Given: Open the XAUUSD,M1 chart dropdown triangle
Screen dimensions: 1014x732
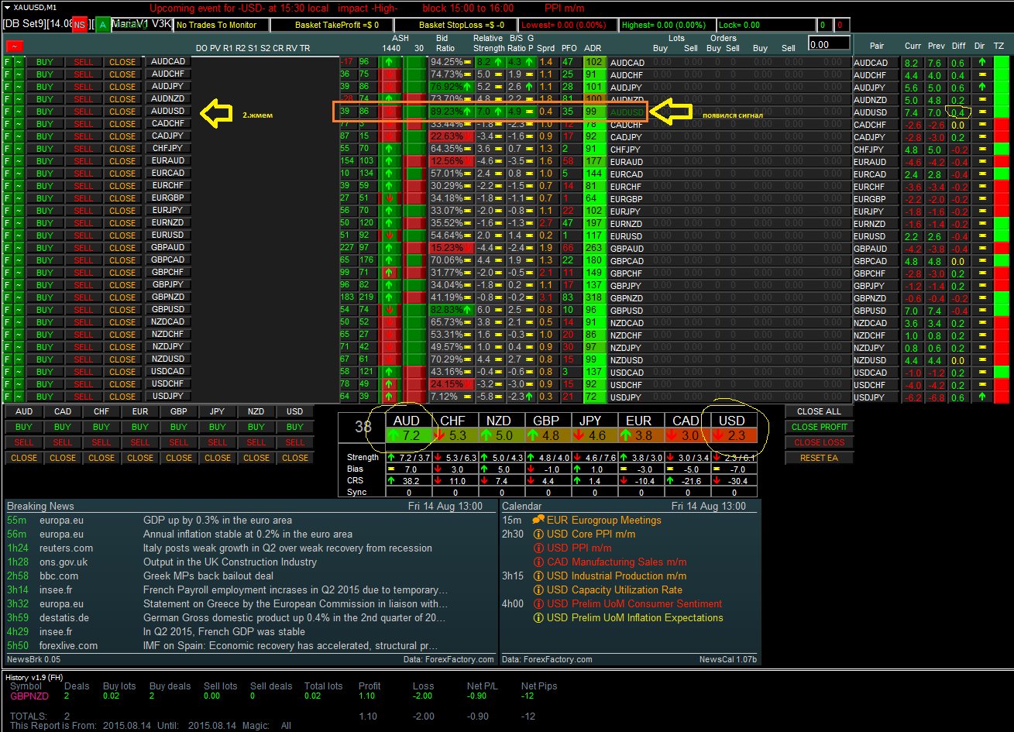Looking at the screenshot, I should (7, 7).
